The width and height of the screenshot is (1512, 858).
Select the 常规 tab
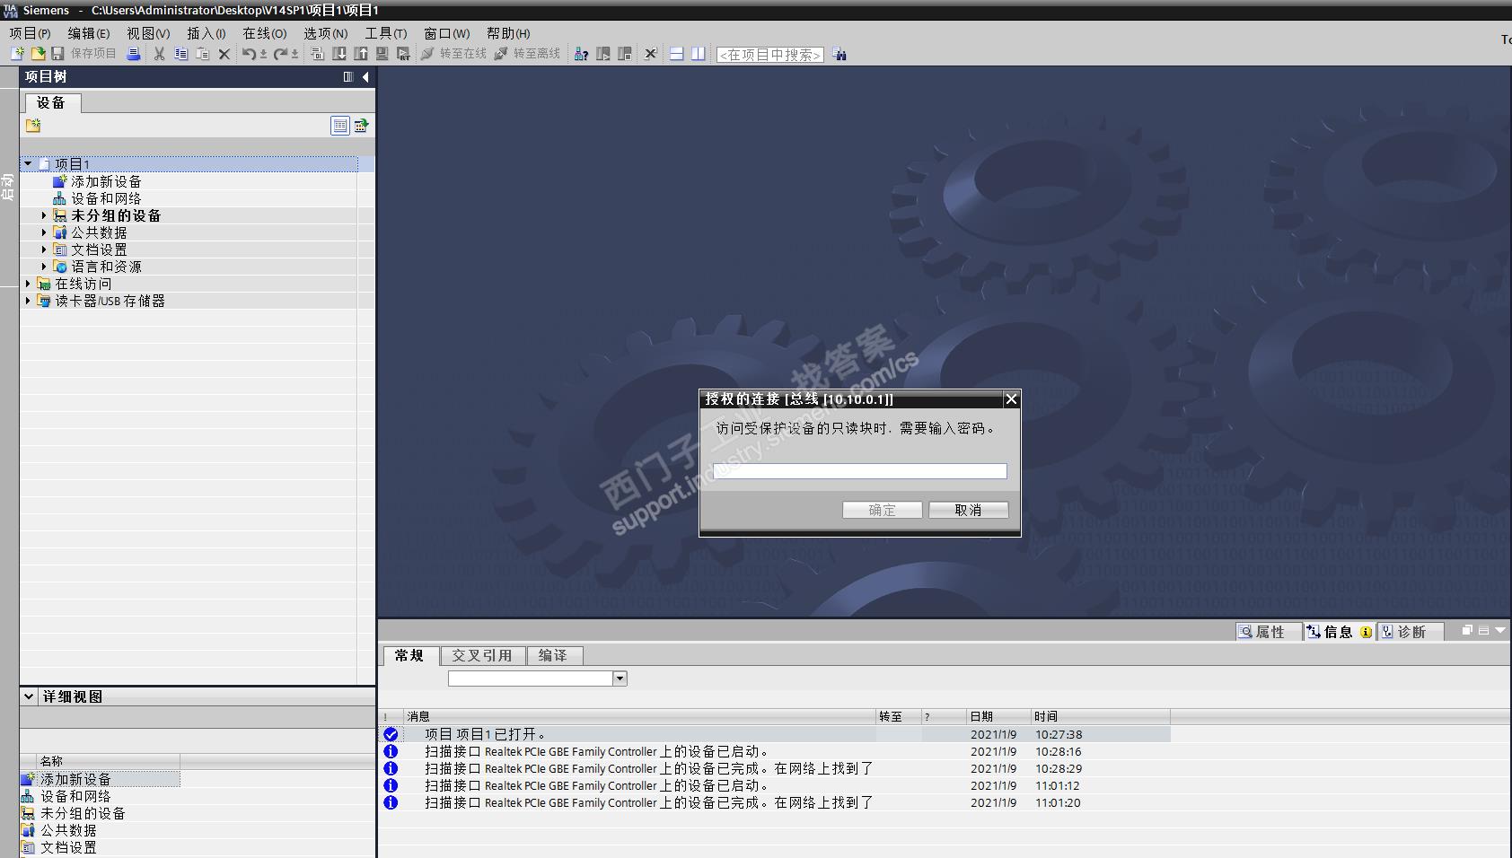409,656
